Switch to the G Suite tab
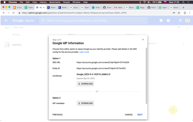The width and height of the screenshot is (193, 122). (18, 8)
